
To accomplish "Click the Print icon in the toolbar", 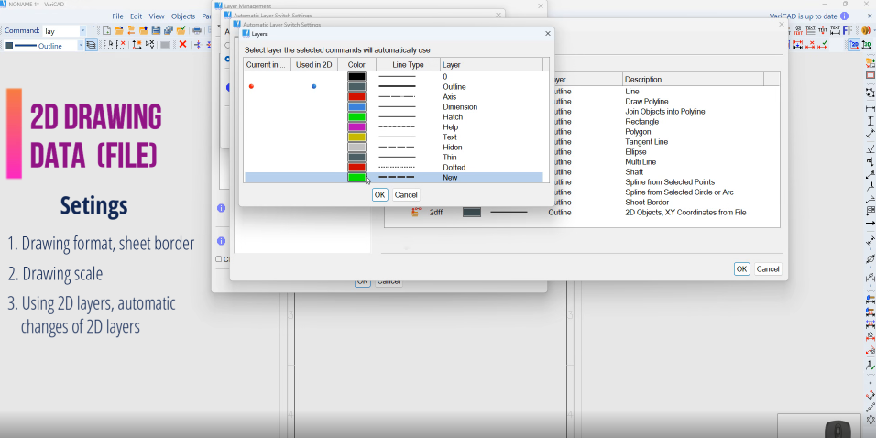I will (196, 31).
